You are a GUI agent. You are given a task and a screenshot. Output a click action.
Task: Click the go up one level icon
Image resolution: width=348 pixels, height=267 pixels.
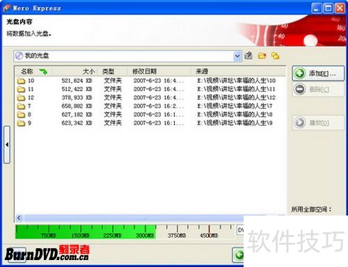click(248, 56)
